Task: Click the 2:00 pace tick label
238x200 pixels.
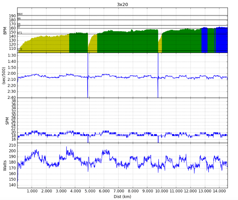Action: [12, 74]
